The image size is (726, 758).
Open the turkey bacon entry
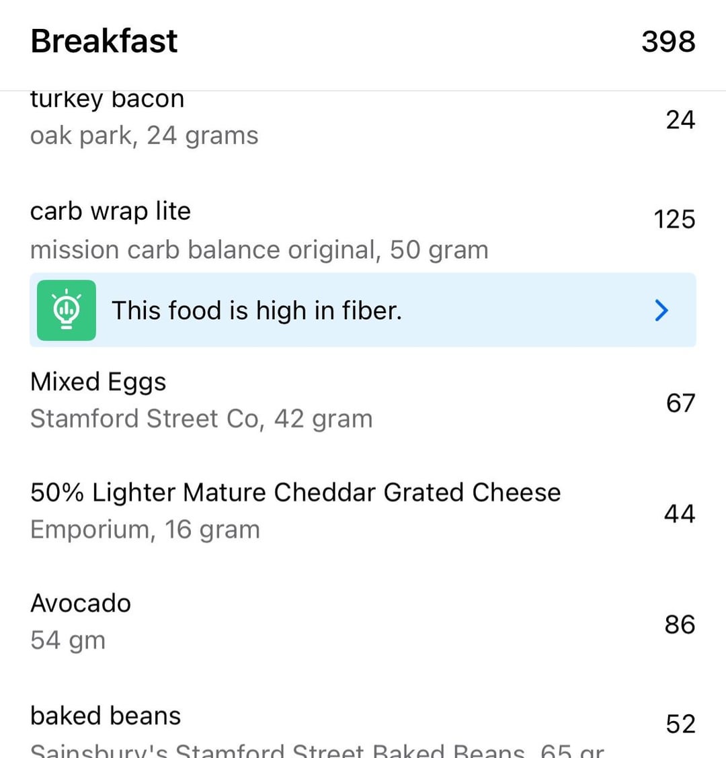pos(107,99)
